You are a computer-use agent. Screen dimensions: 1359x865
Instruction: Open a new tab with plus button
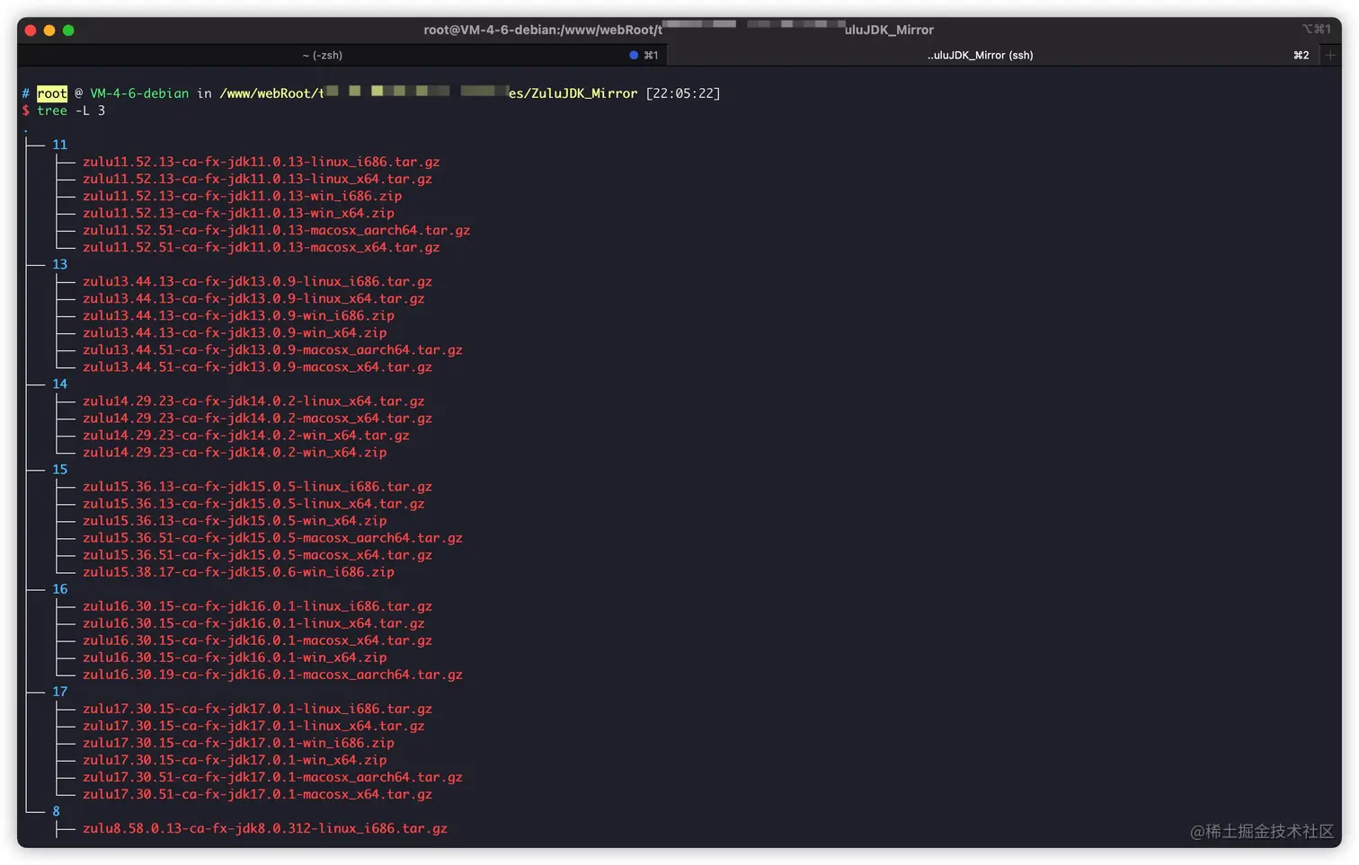[x=1331, y=56]
